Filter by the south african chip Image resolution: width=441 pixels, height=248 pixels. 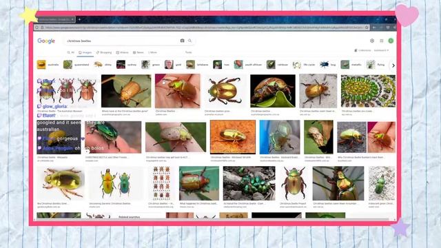point(248,64)
